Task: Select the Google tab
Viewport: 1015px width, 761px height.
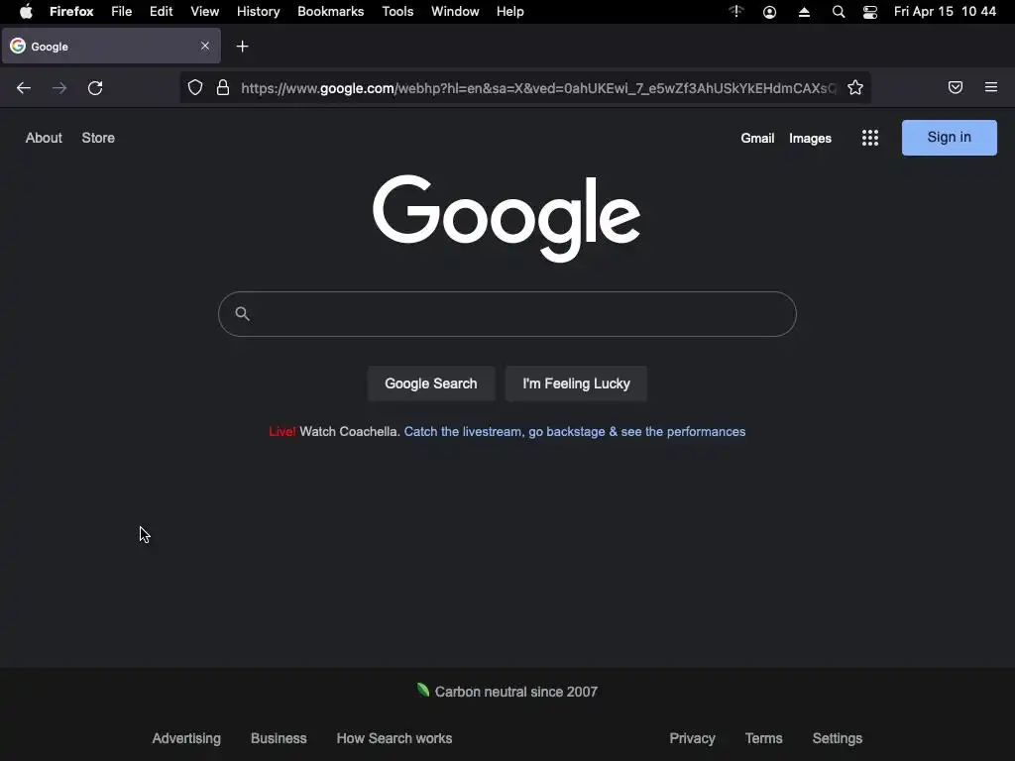Action: click(111, 46)
